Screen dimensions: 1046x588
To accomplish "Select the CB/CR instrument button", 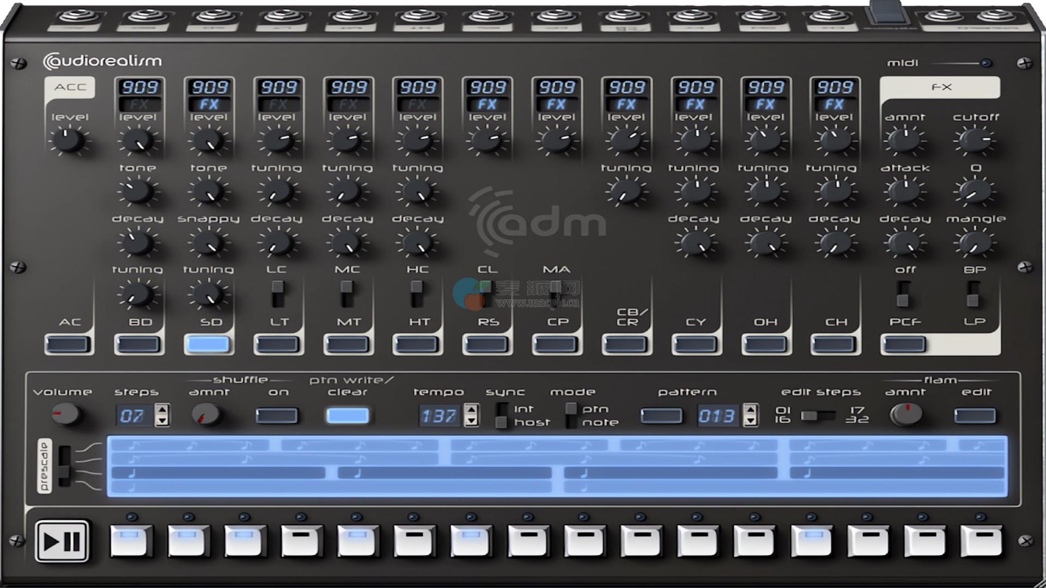I will point(626,344).
